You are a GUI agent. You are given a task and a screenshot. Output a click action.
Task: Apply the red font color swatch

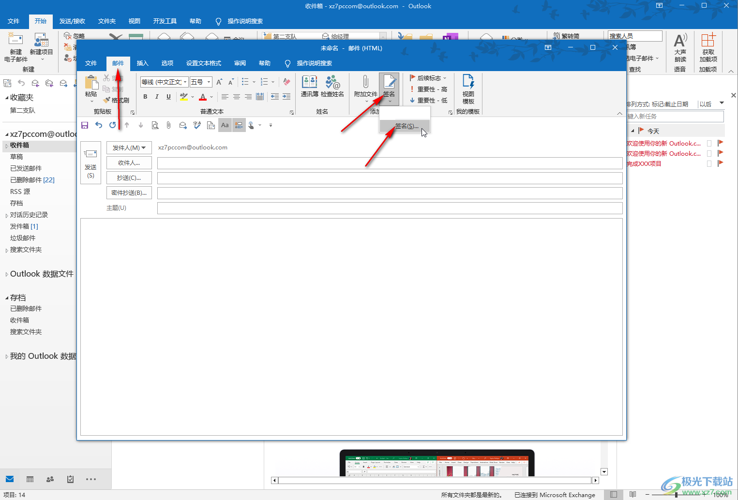point(203,97)
